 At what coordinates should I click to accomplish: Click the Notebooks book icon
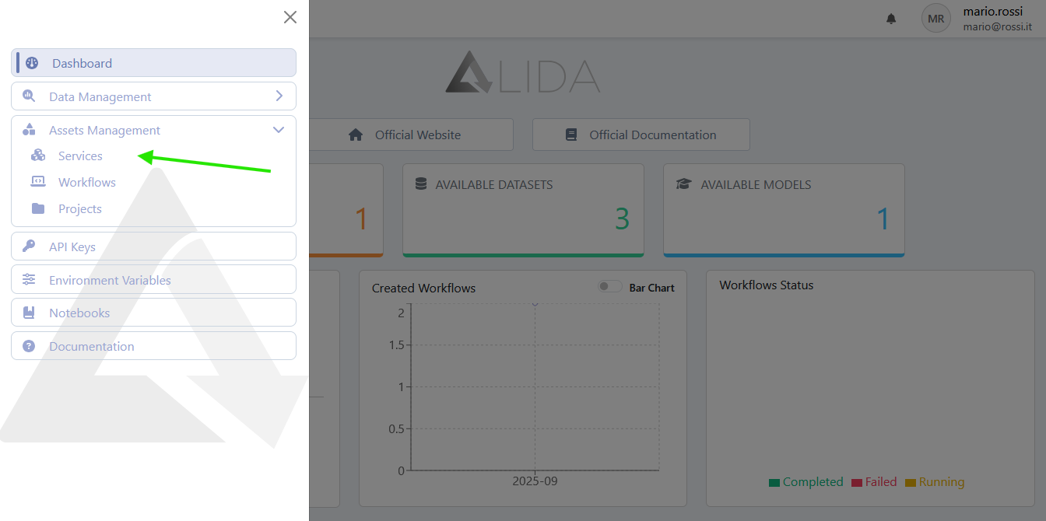29,313
